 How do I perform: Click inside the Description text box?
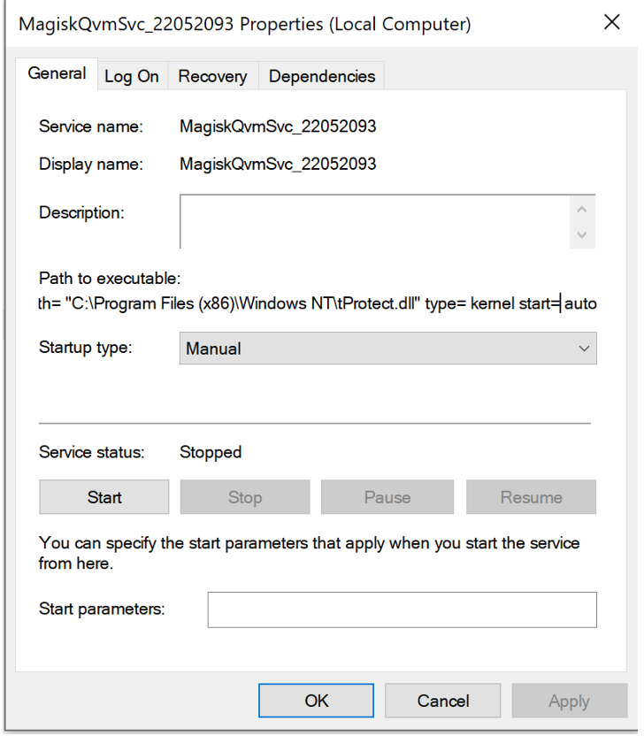375,221
